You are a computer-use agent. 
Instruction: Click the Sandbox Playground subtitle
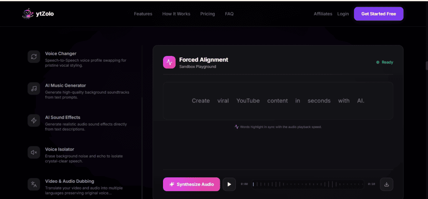(198, 66)
